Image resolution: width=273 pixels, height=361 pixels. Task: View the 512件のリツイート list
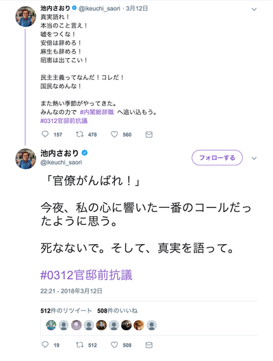66,310
